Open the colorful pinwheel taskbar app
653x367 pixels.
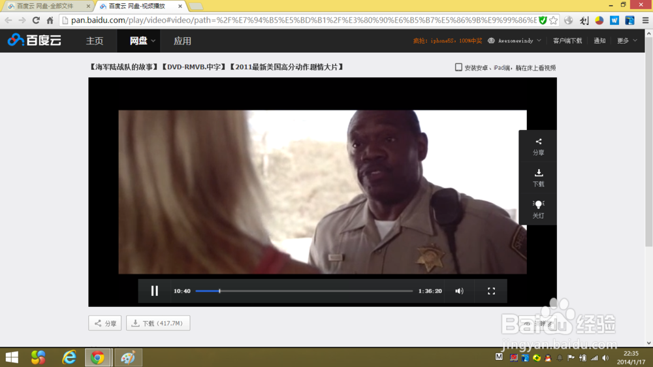39,357
